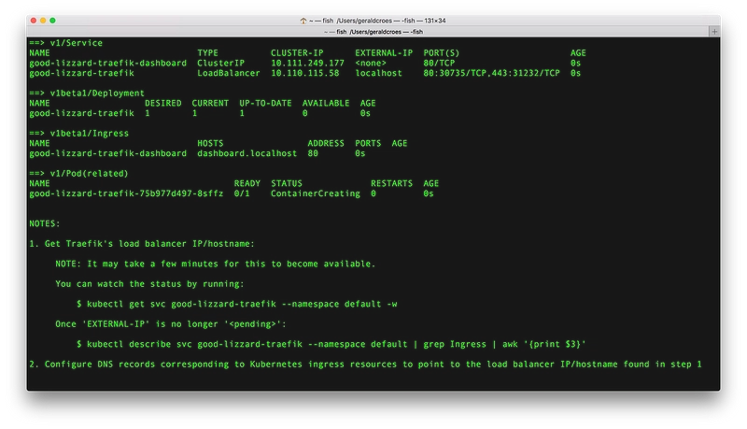The image size is (747, 429).
Task: Click the 'RESTARTS' column header
Action: pyautogui.click(x=391, y=183)
